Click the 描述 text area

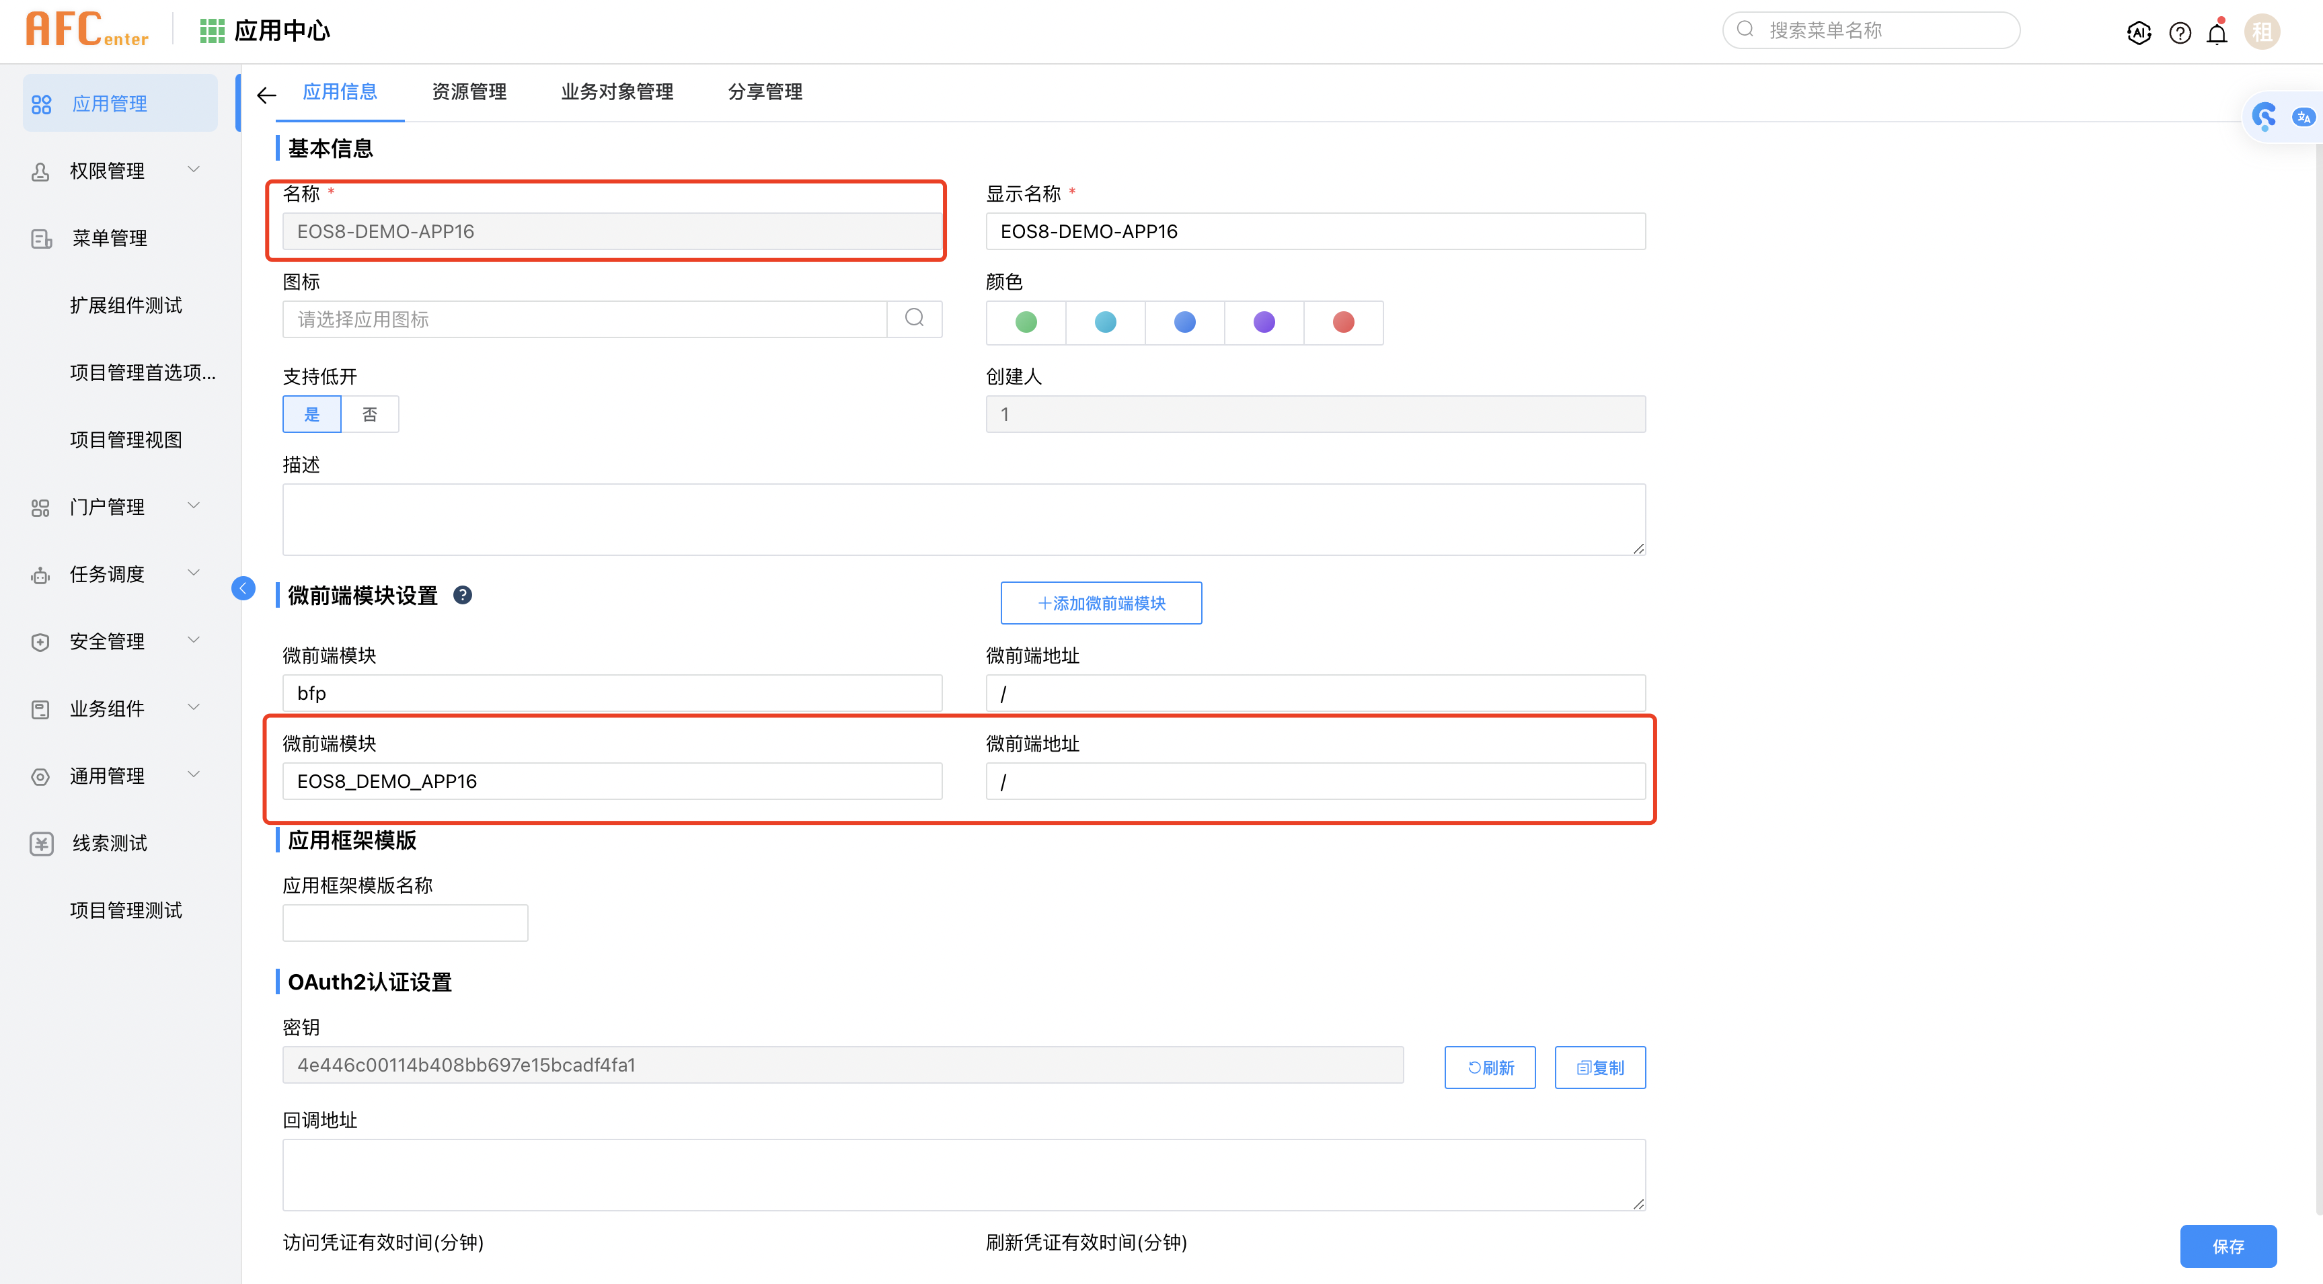tap(963, 520)
